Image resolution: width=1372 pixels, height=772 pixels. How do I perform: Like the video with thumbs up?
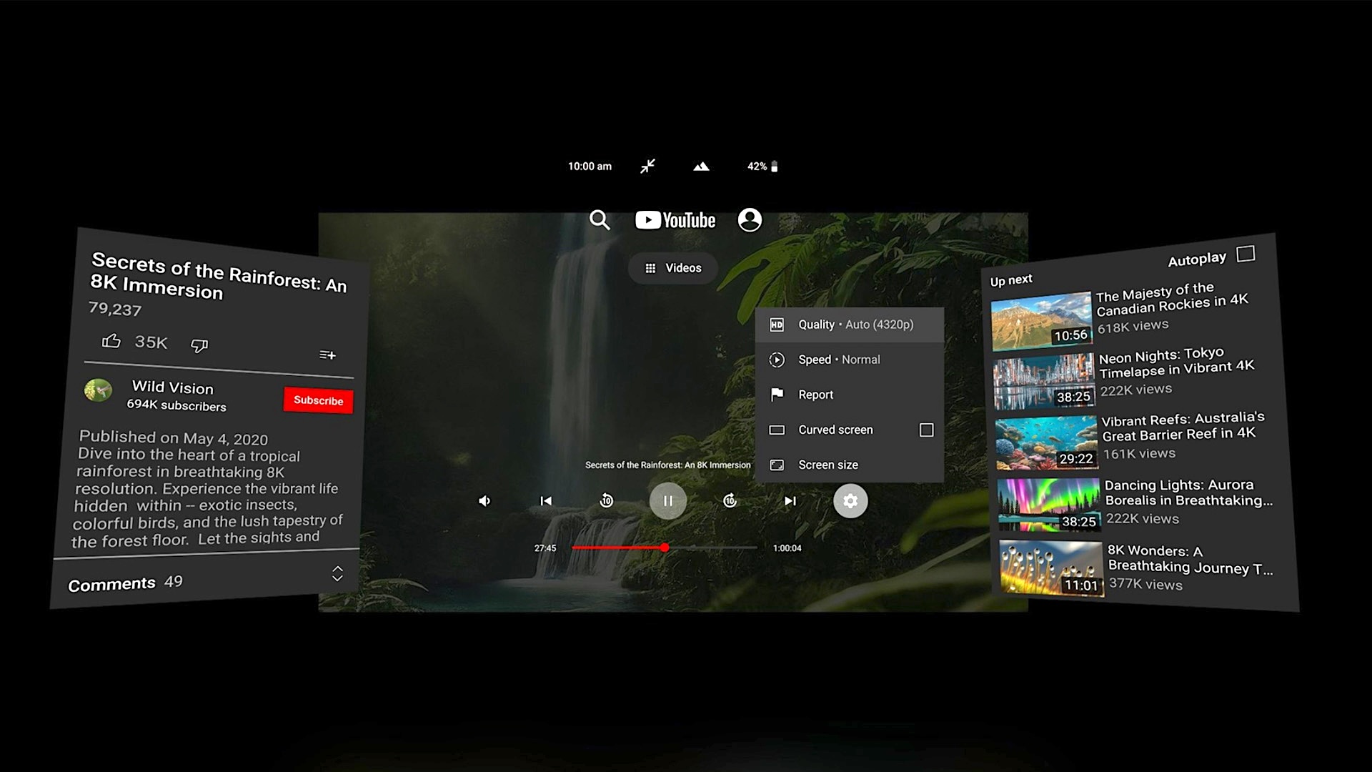(x=111, y=341)
